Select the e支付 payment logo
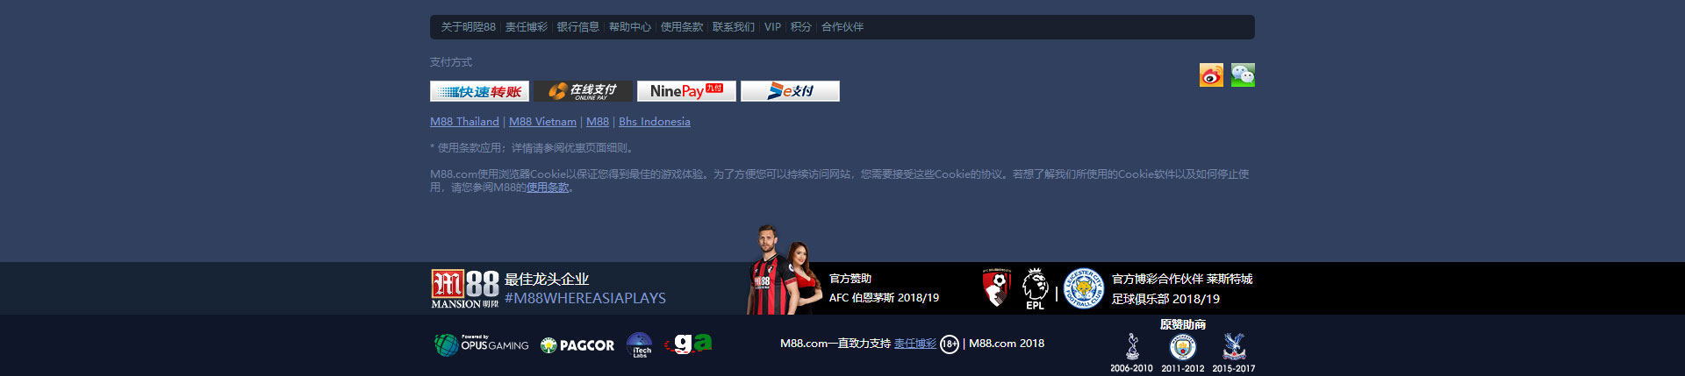The image size is (1685, 376). pyautogui.click(x=790, y=91)
